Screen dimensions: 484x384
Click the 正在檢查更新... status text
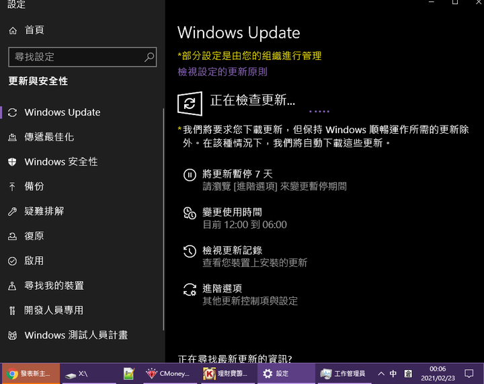point(253,100)
